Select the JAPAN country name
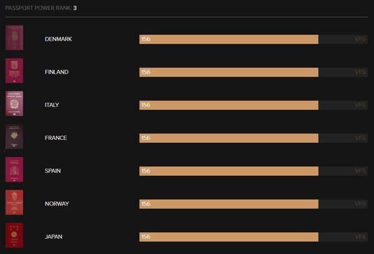Screen dimensions: 374x254 point(54,237)
